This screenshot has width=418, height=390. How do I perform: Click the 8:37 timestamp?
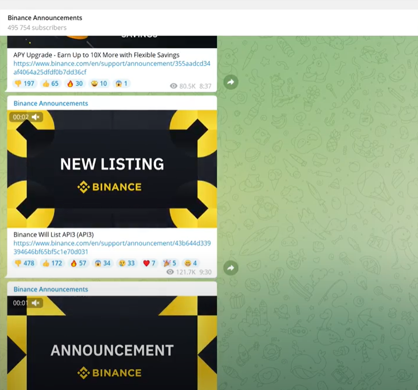pyautogui.click(x=205, y=86)
